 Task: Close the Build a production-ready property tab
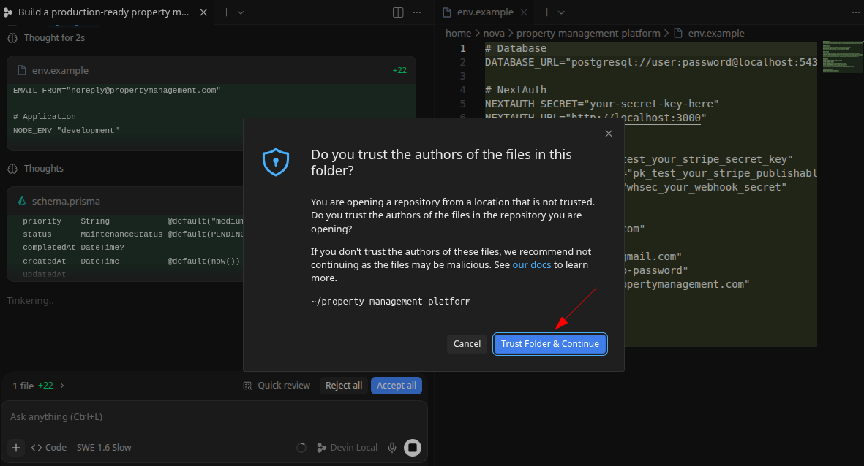pos(203,12)
